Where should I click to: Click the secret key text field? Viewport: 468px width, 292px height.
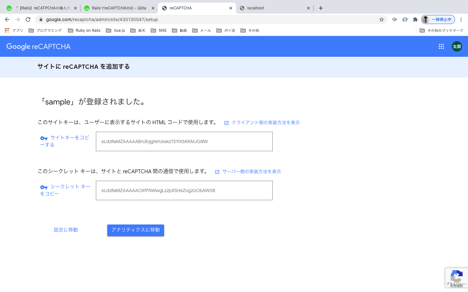click(x=184, y=190)
